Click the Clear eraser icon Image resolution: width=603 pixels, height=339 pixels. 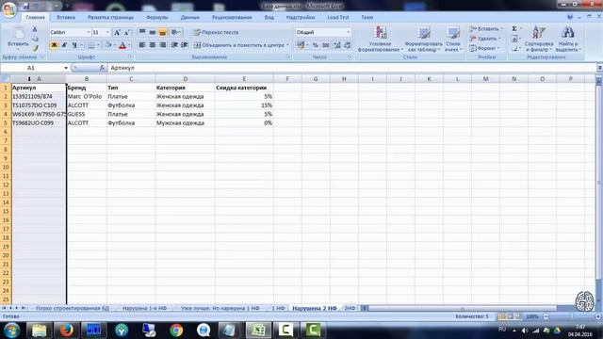point(514,48)
